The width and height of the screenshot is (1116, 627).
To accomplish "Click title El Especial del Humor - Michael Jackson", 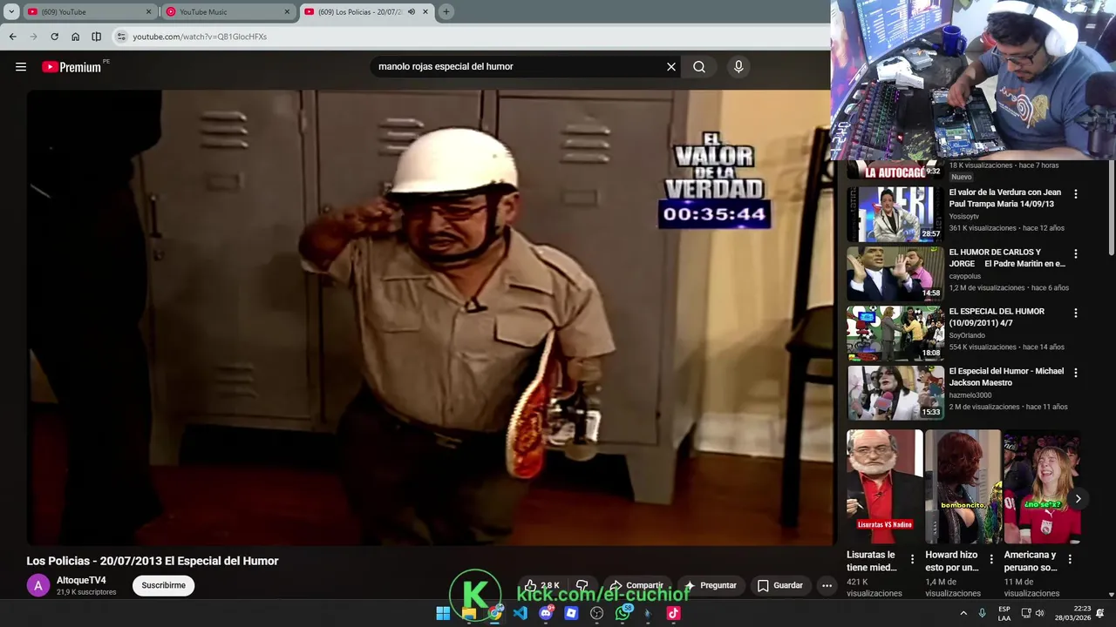I will (1006, 377).
